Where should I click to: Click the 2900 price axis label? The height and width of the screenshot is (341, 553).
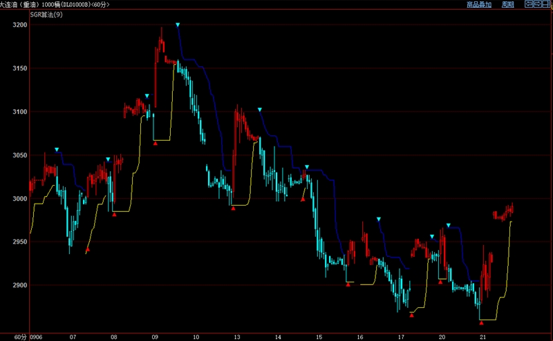[x=20, y=285]
